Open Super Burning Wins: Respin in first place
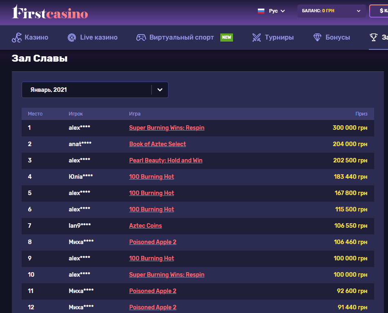 (167, 128)
